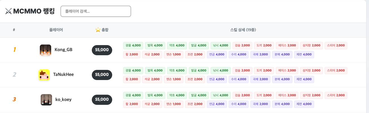This screenshot has height=113, width=369.
Task: Click TaNukHee's 조련 2,000 skill chip
Action: (x=195, y=79)
